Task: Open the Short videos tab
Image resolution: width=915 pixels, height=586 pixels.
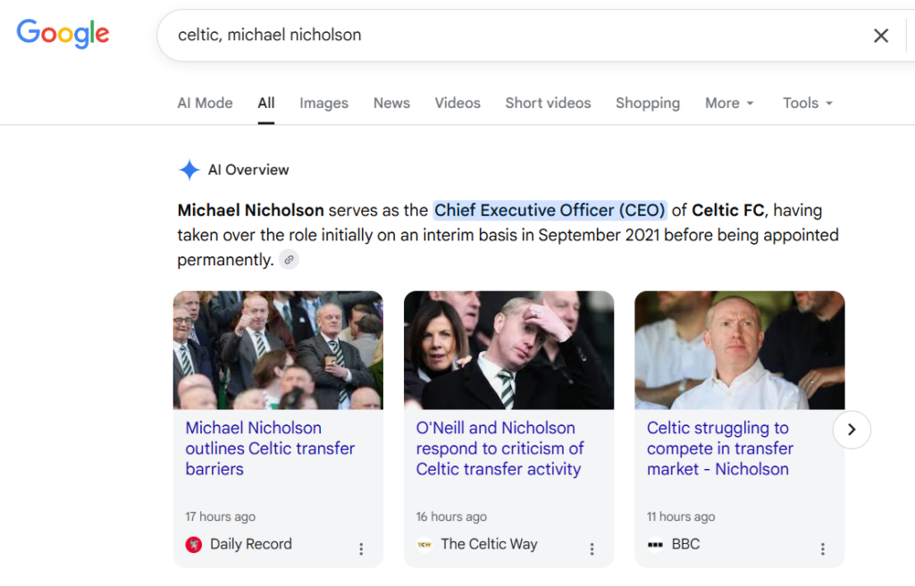Action: [548, 104]
